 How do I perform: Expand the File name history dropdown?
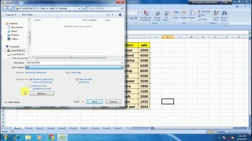(x=122, y=63)
